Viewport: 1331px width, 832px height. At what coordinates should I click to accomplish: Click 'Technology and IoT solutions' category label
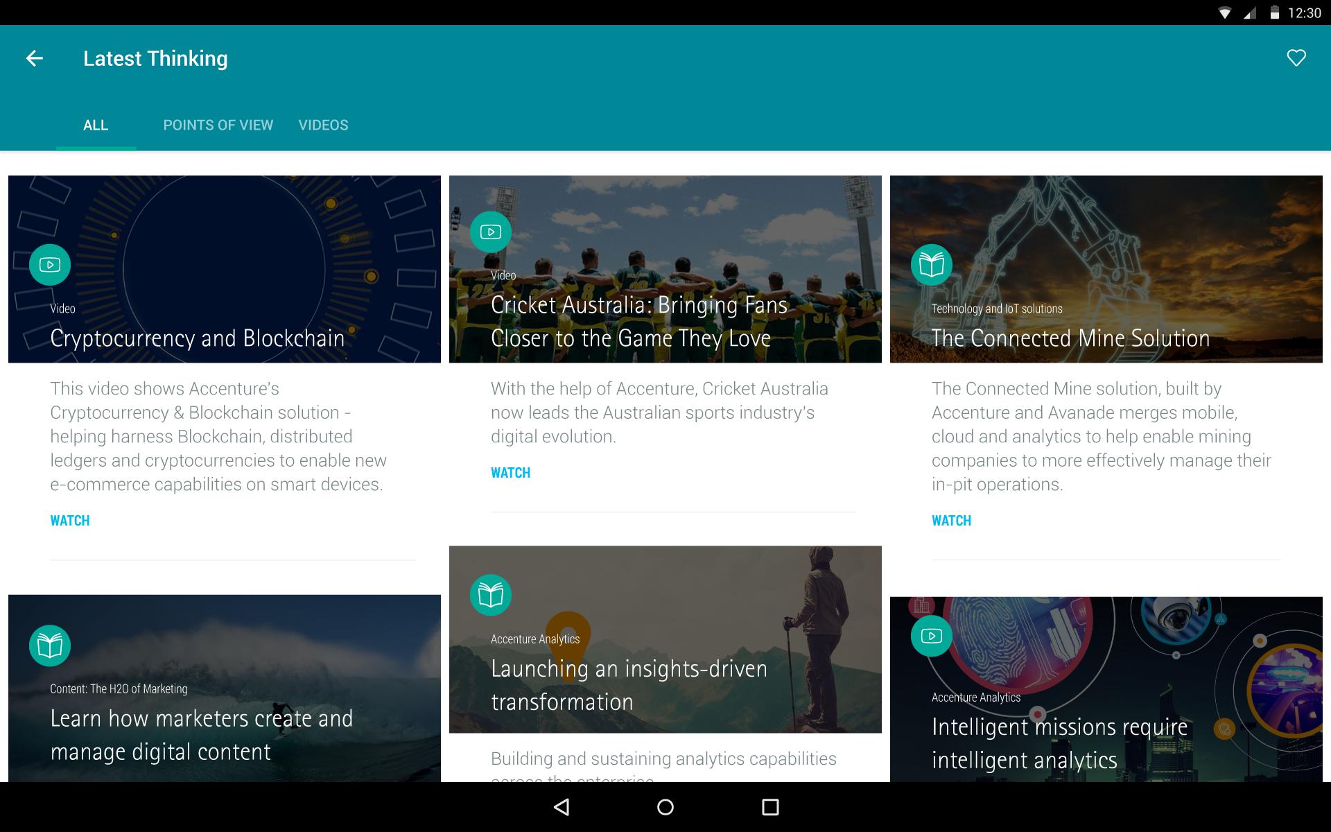[x=997, y=309]
